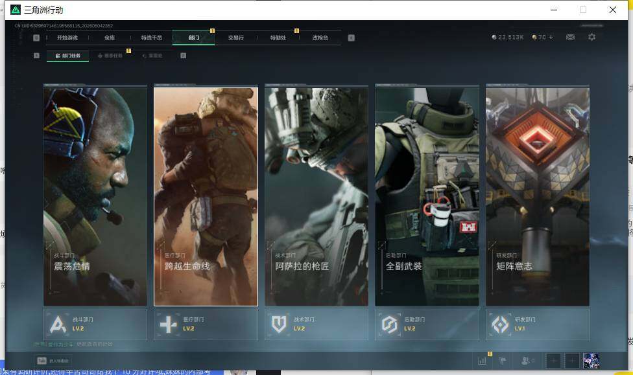Click the 后勤部门 LV.2 button

(427, 324)
